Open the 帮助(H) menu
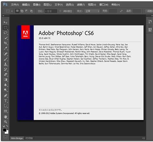This screenshot has height=142, width=153. point(116,5)
